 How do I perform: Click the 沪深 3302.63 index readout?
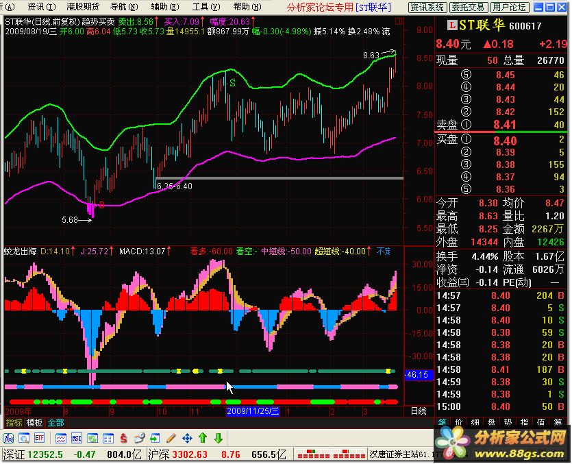[x=177, y=454]
